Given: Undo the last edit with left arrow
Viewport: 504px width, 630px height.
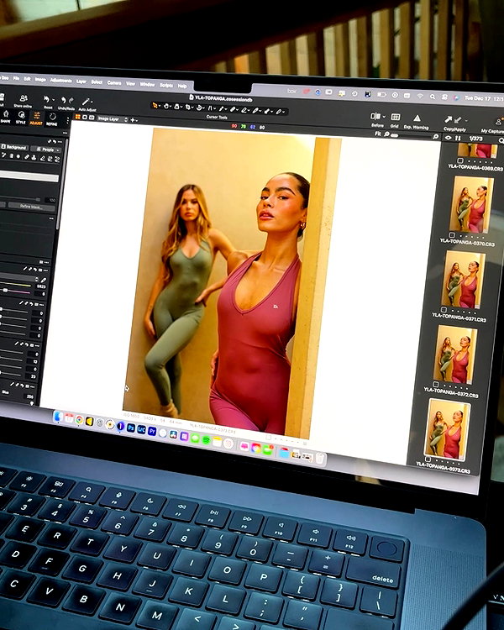Looking at the screenshot, I should pos(64,100).
